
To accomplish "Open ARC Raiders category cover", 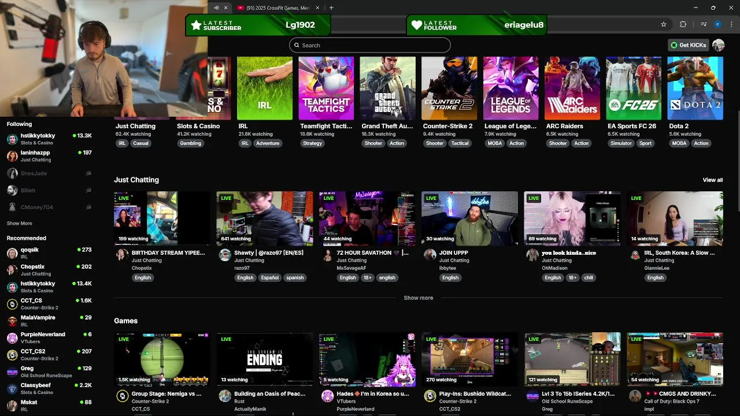I will [x=572, y=88].
